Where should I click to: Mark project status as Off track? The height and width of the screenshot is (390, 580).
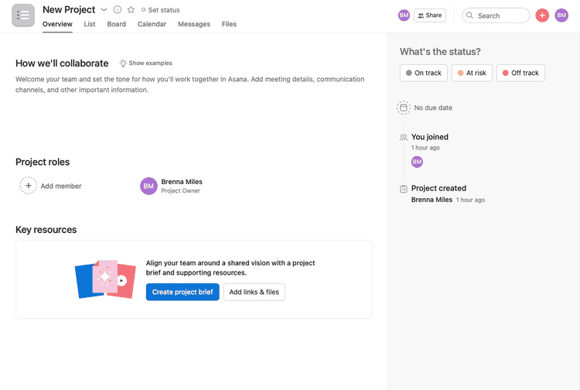click(x=520, y=73)
